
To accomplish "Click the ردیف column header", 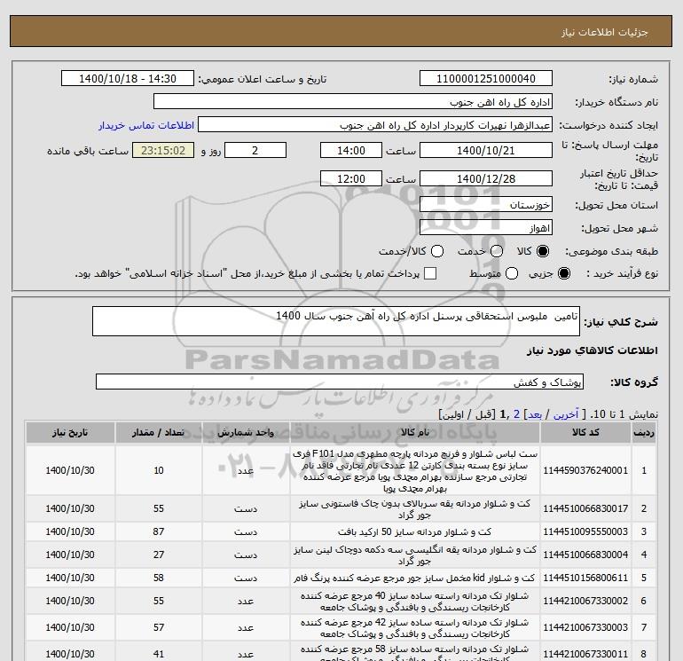I will coord(644,432).
